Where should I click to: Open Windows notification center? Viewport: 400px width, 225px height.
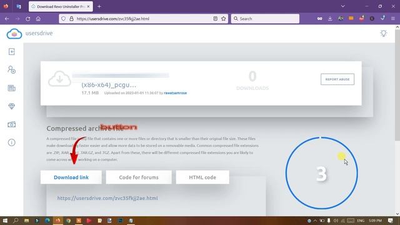click(x=390, y=221)
